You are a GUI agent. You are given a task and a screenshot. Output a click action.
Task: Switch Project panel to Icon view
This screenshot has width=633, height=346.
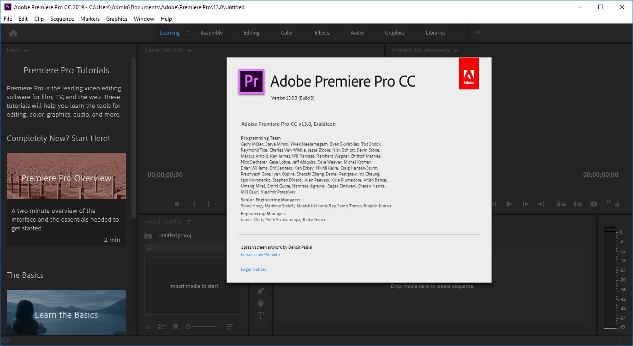point(175,326)
